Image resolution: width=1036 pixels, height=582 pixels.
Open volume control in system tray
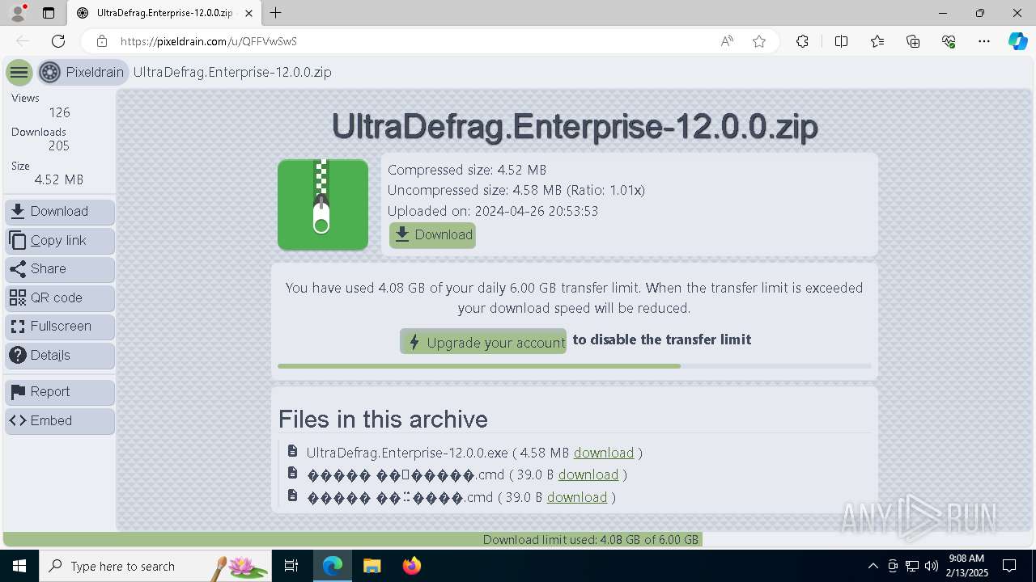931,566
